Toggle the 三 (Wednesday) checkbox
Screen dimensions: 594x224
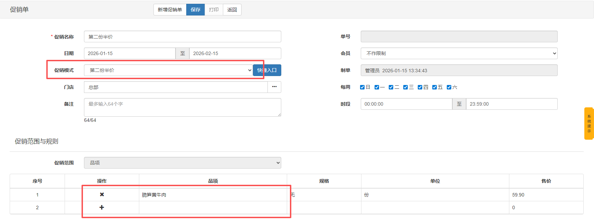tap(405, 87)
